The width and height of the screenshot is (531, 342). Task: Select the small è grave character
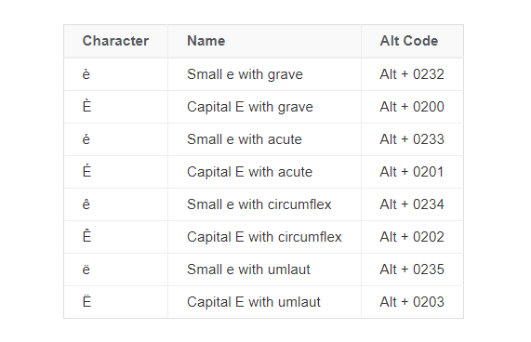[86, 74]
